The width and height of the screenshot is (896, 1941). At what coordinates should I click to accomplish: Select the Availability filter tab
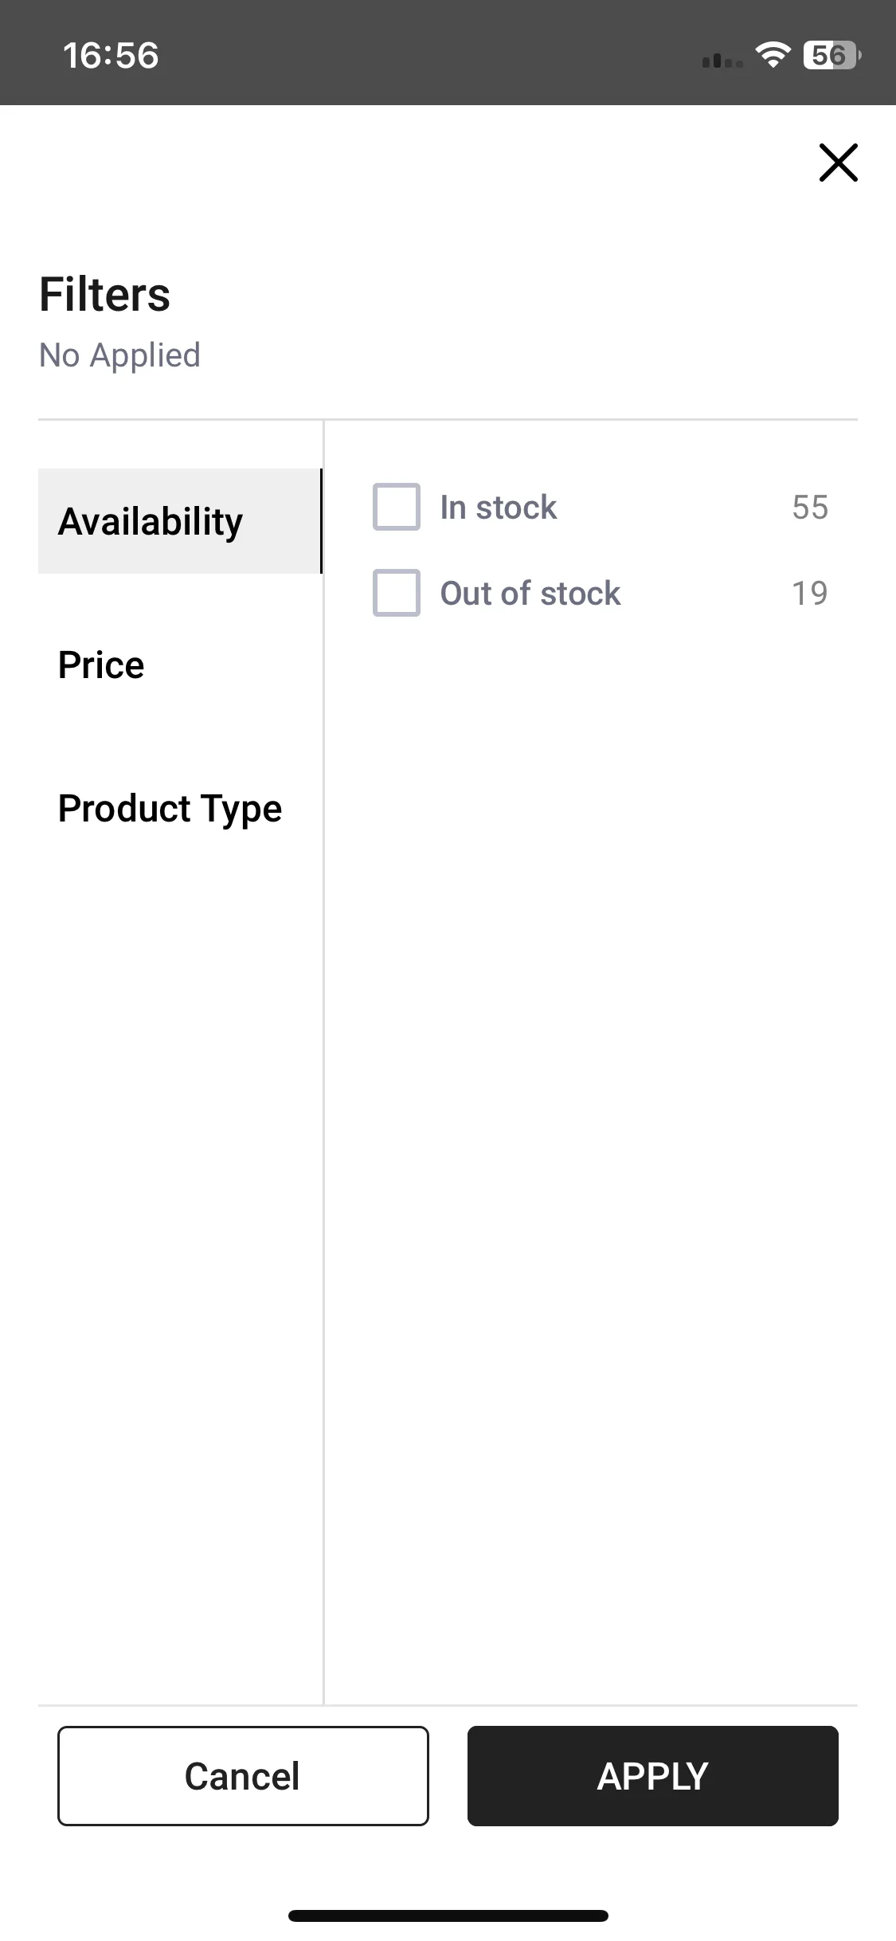pos(180,521)
